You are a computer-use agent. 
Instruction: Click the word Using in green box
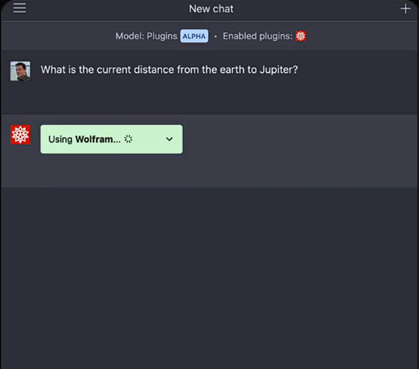60,139
